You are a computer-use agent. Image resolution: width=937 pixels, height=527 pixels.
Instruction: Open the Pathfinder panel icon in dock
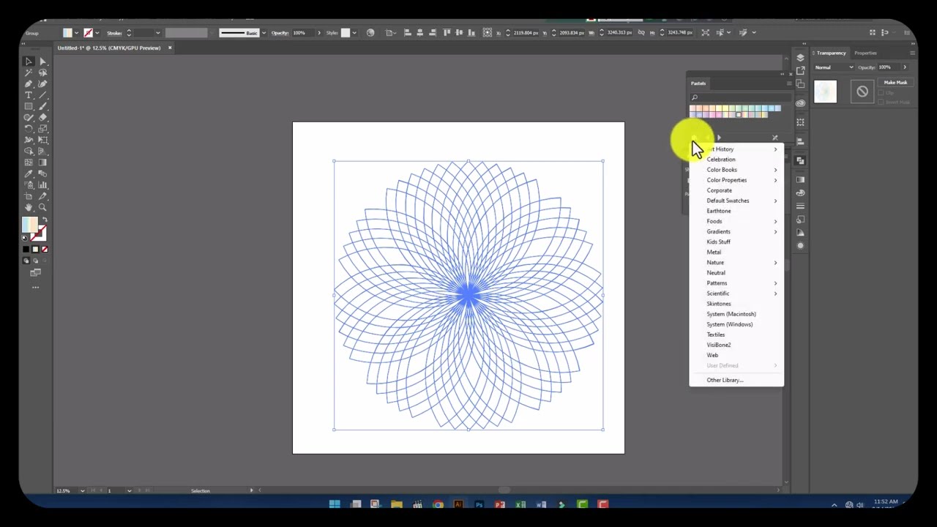coord(800,160)
